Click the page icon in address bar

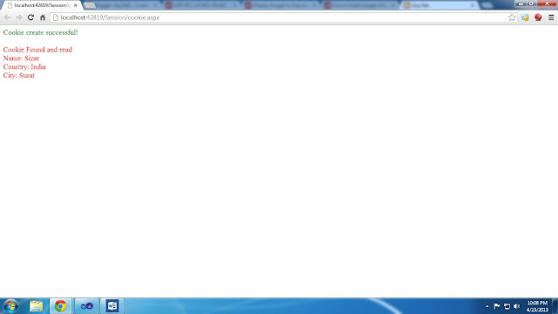pos(56,17)
